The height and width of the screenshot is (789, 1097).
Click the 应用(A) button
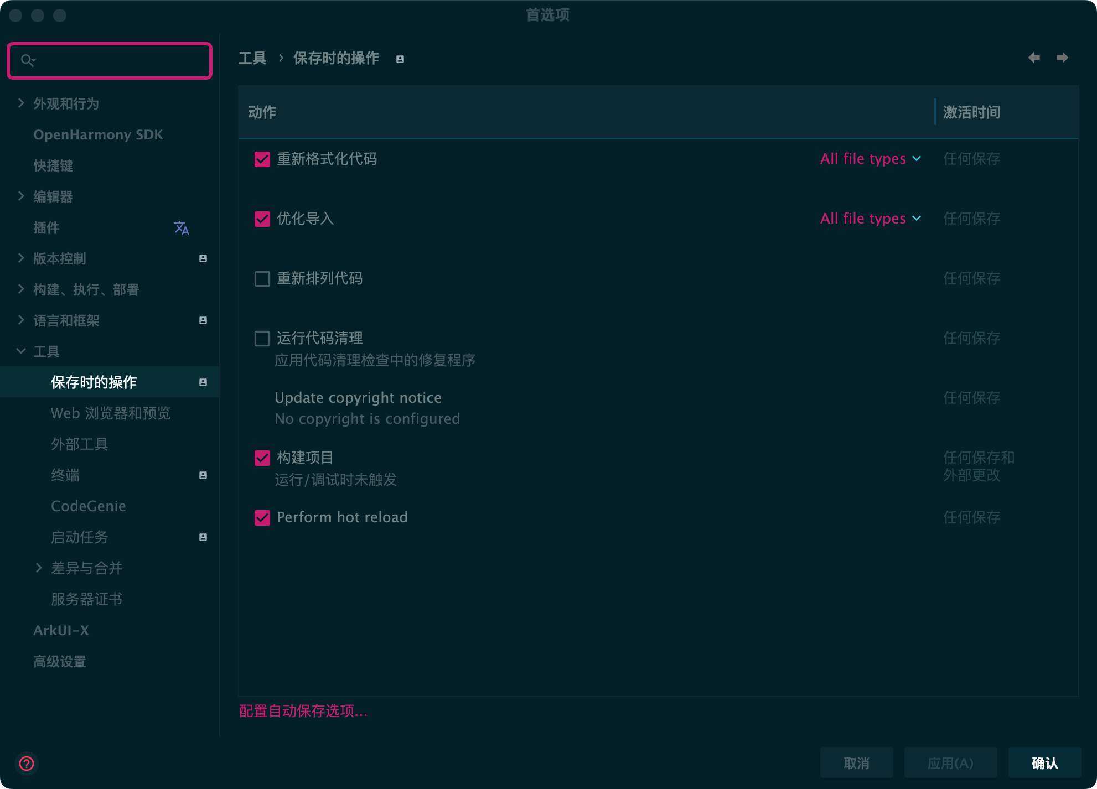point(950,763)
